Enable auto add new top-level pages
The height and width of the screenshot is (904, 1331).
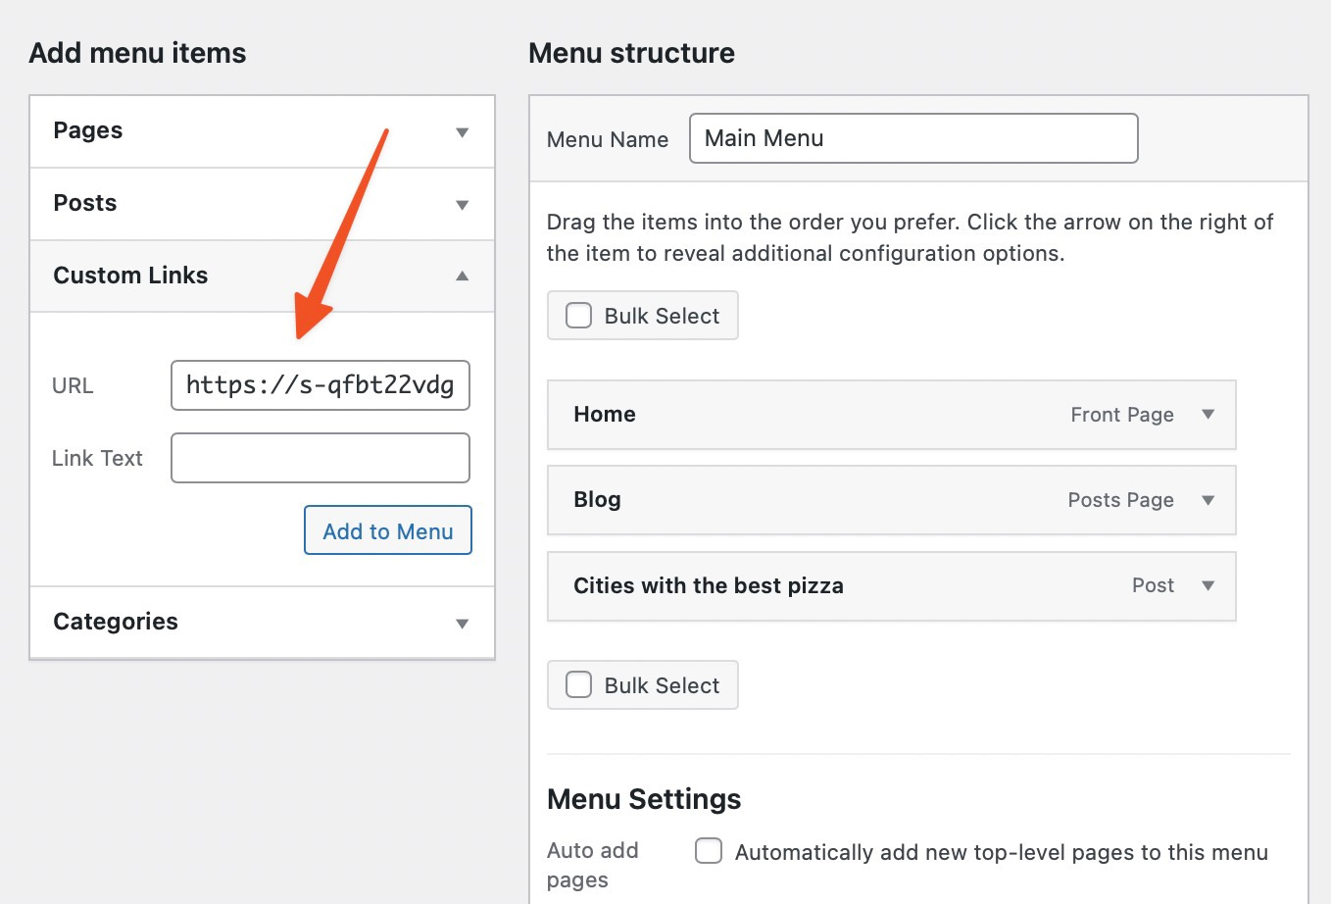[709, 851]
